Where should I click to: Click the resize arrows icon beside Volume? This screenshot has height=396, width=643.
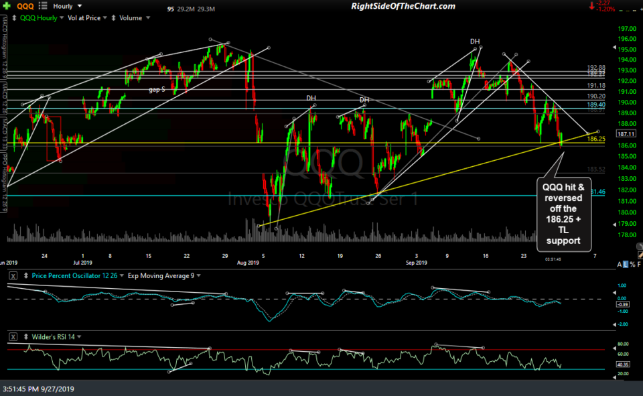(x=113, y=17)
